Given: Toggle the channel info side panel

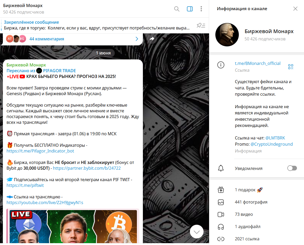Looking at the screenshot, I should click(190, 9).
